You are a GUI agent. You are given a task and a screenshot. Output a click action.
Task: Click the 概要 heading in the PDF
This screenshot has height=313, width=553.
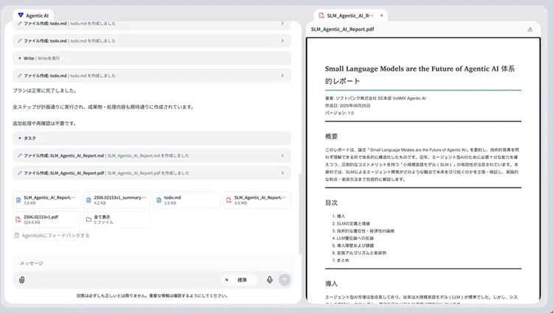click(x=331, y=136)
